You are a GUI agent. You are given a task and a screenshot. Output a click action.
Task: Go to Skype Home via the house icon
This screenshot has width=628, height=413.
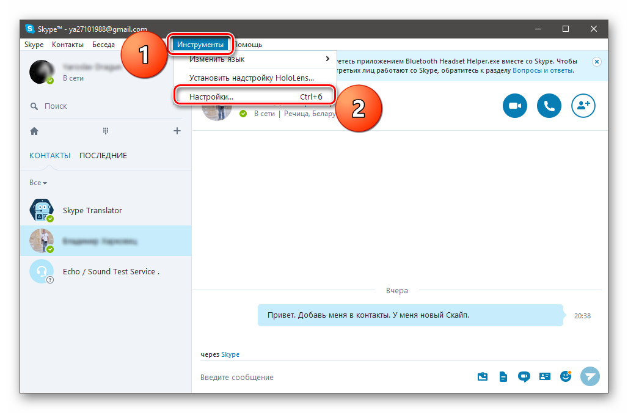34,131
